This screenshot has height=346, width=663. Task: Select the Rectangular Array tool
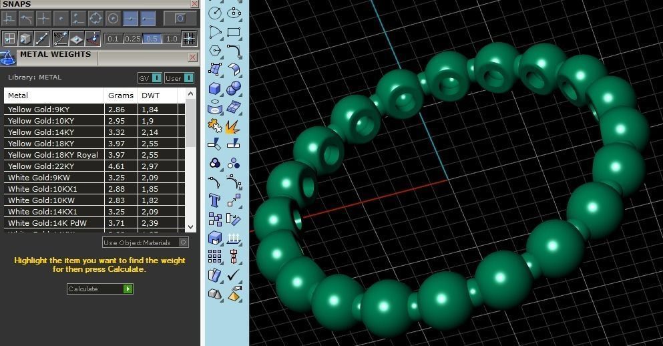pos(215,256)
